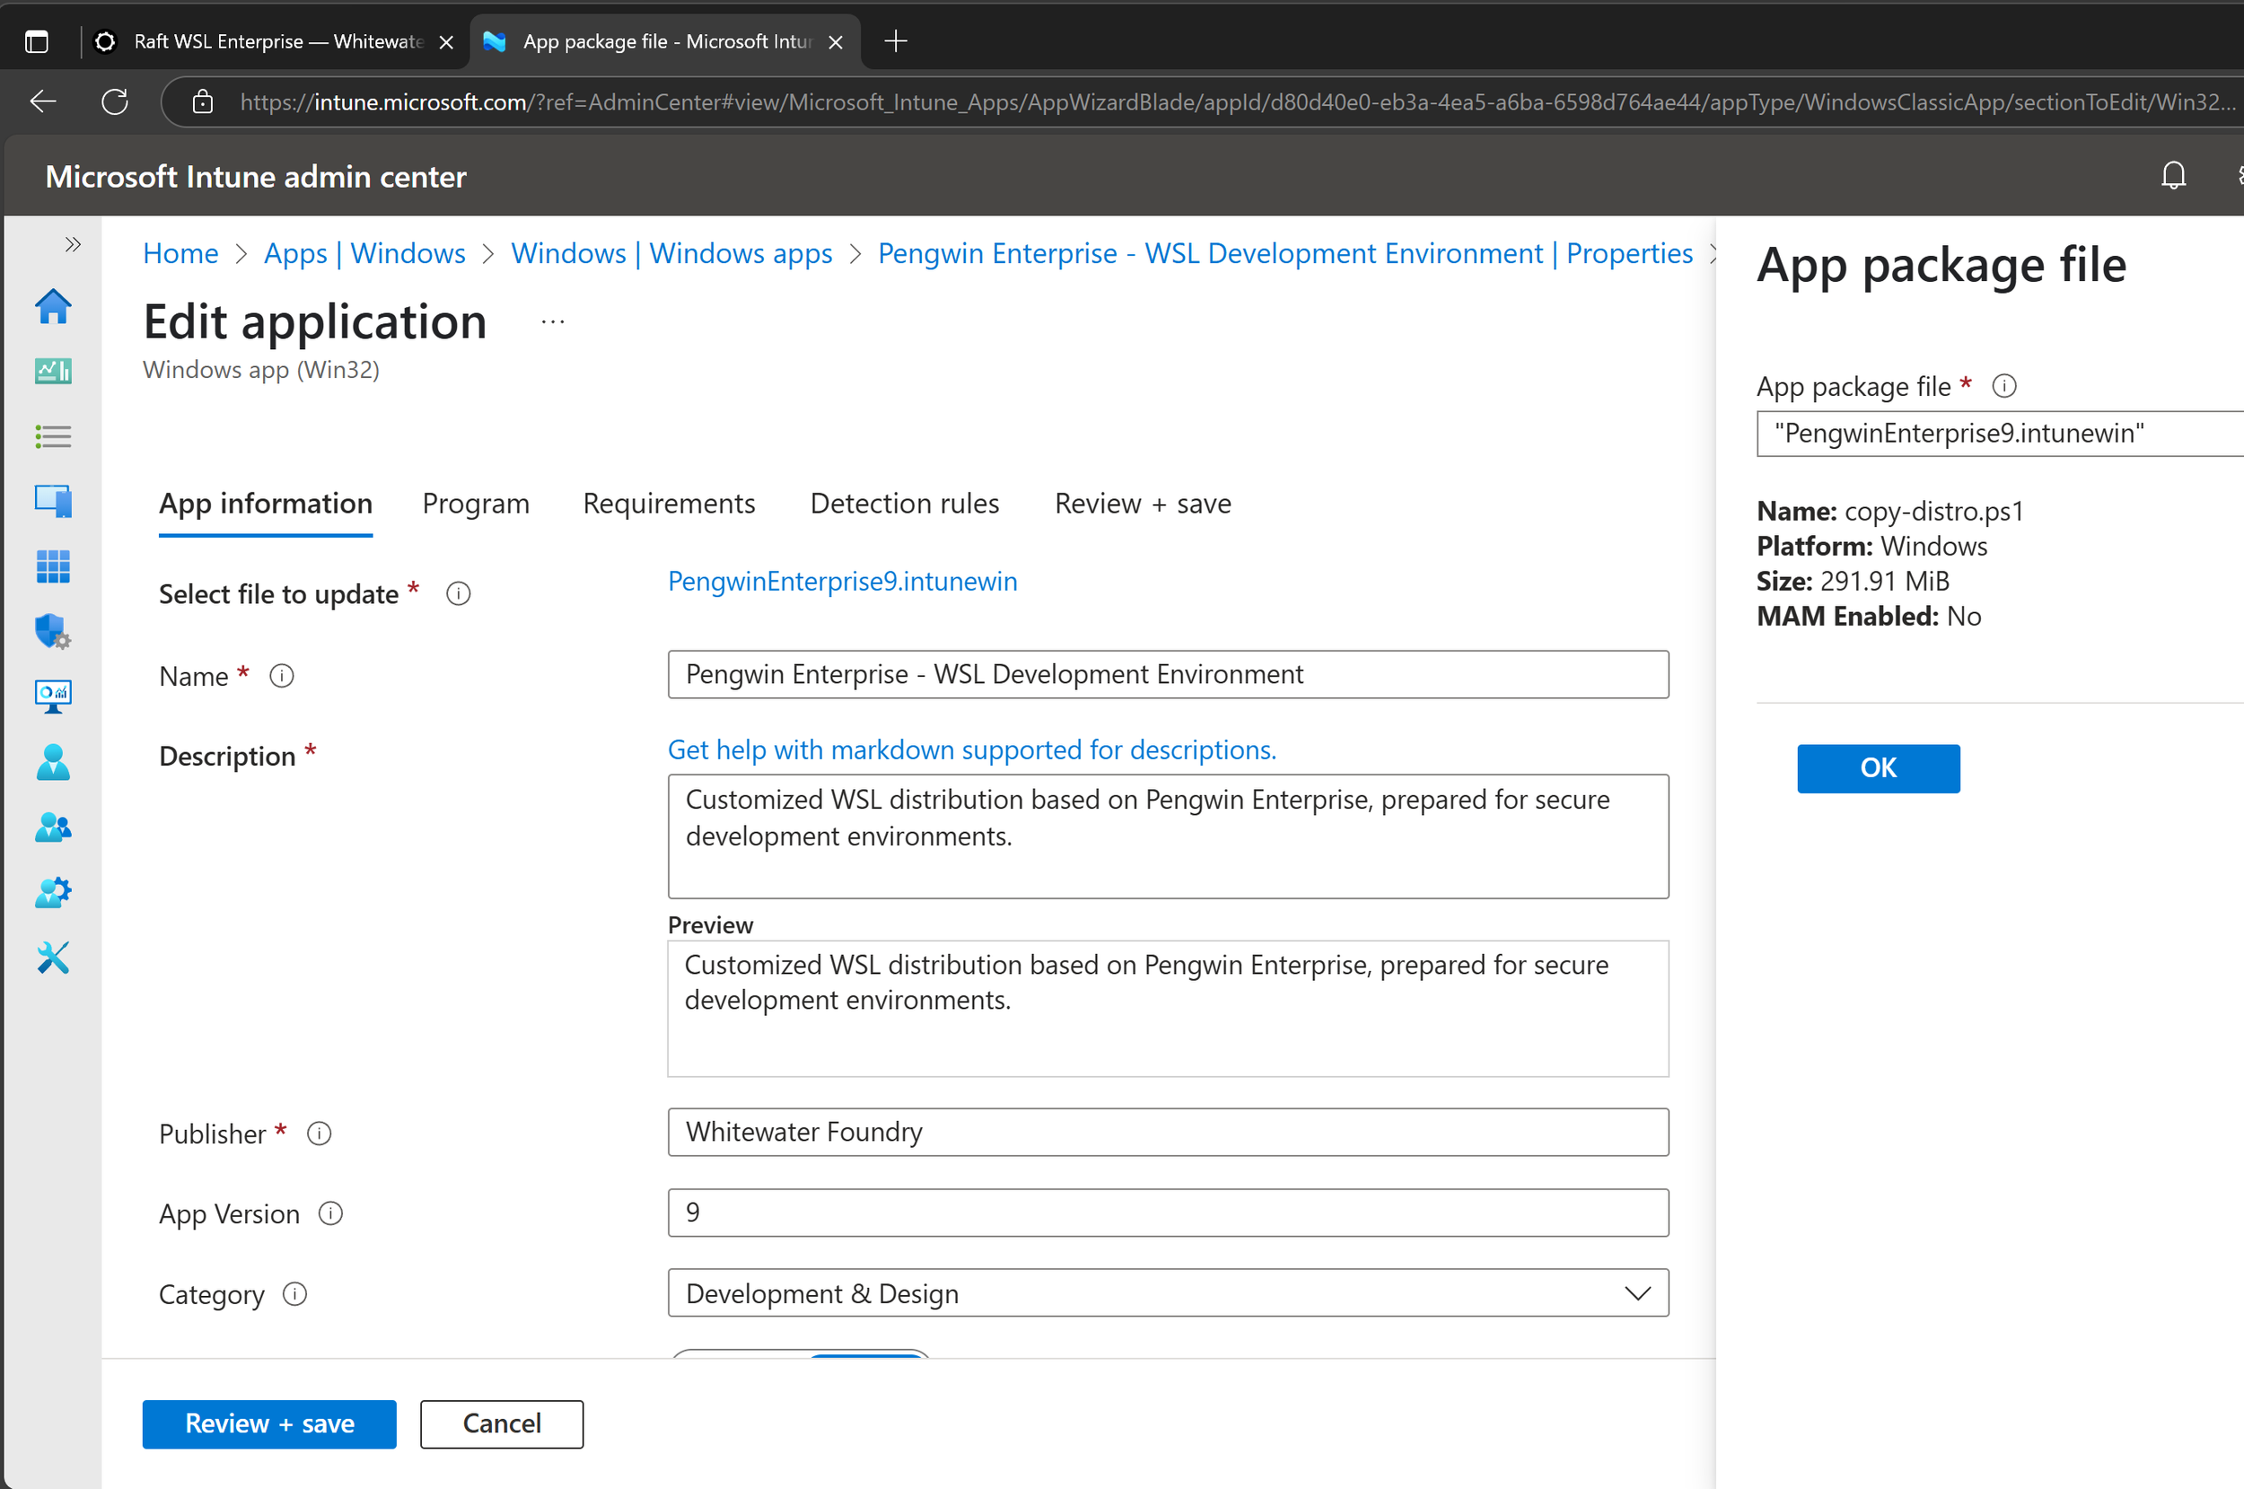Switch to the Program tab

476,504
